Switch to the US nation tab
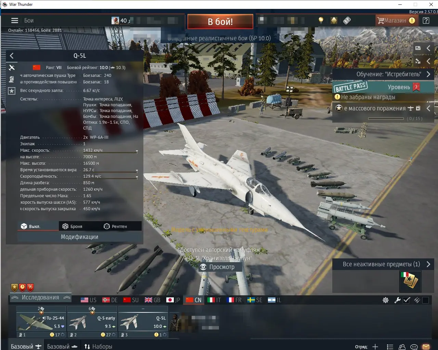The image size is (438, 350). pos(89,300)
